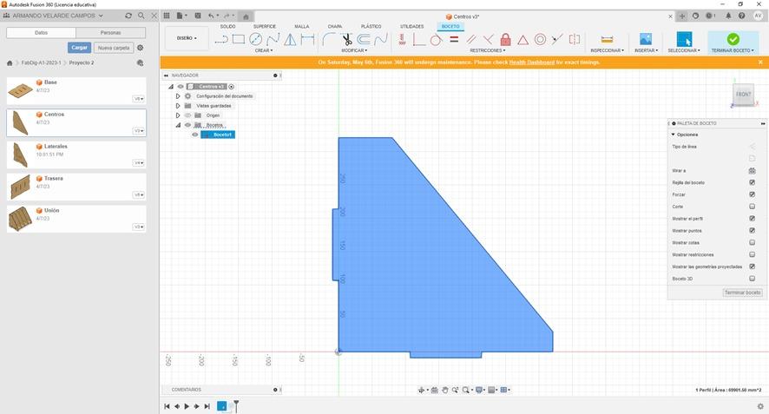The height and width of the screenshot is (414, 769).
Task: Apply the Symmetry constraint
Action: click(575, 39)
